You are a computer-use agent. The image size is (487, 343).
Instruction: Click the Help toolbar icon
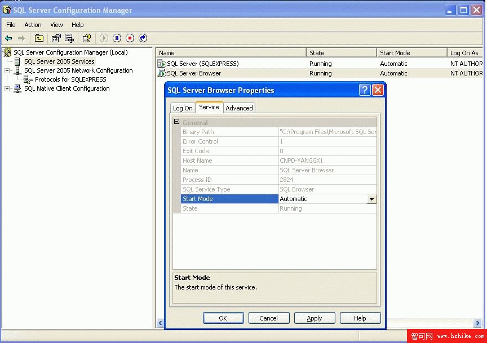[87, 38]
